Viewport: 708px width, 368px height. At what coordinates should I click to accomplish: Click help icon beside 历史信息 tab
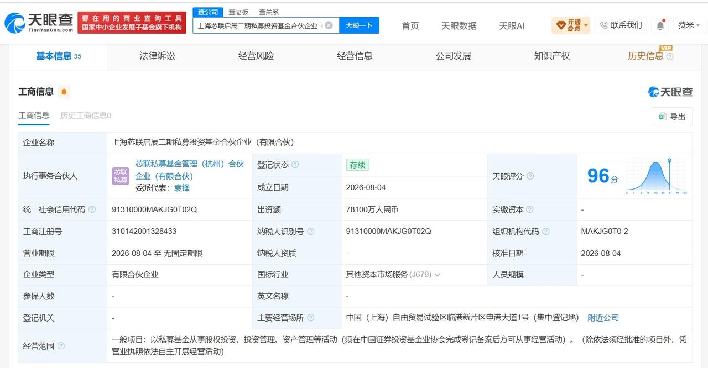tap(670, 56)
